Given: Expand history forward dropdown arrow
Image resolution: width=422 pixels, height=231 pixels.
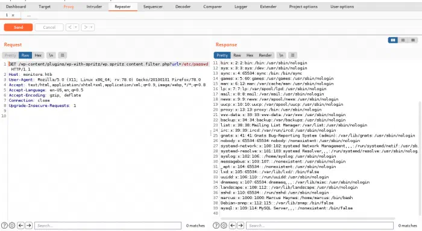Looking at the screenshot, I should tap(92, 27).
